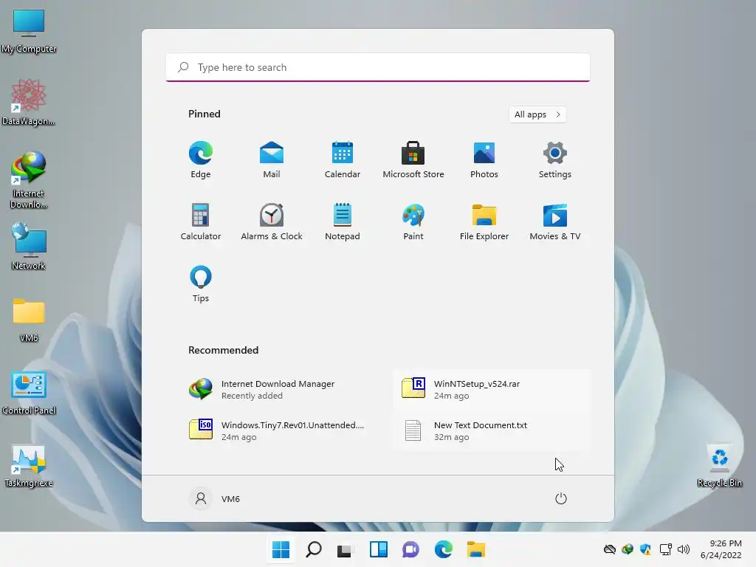Open network status tray icon
Image resolution: width=756 pixels, height=567 pixels.
coord(665,549)
